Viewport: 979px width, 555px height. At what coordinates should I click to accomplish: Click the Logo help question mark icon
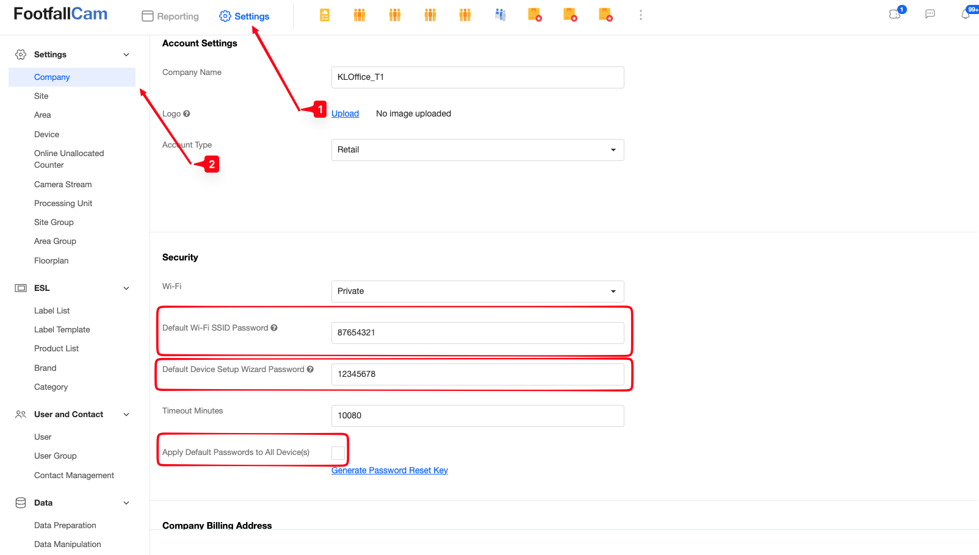coord(187,113)
